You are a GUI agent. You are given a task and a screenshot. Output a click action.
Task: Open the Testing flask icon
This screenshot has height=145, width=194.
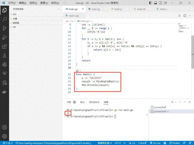click(5, 56)
